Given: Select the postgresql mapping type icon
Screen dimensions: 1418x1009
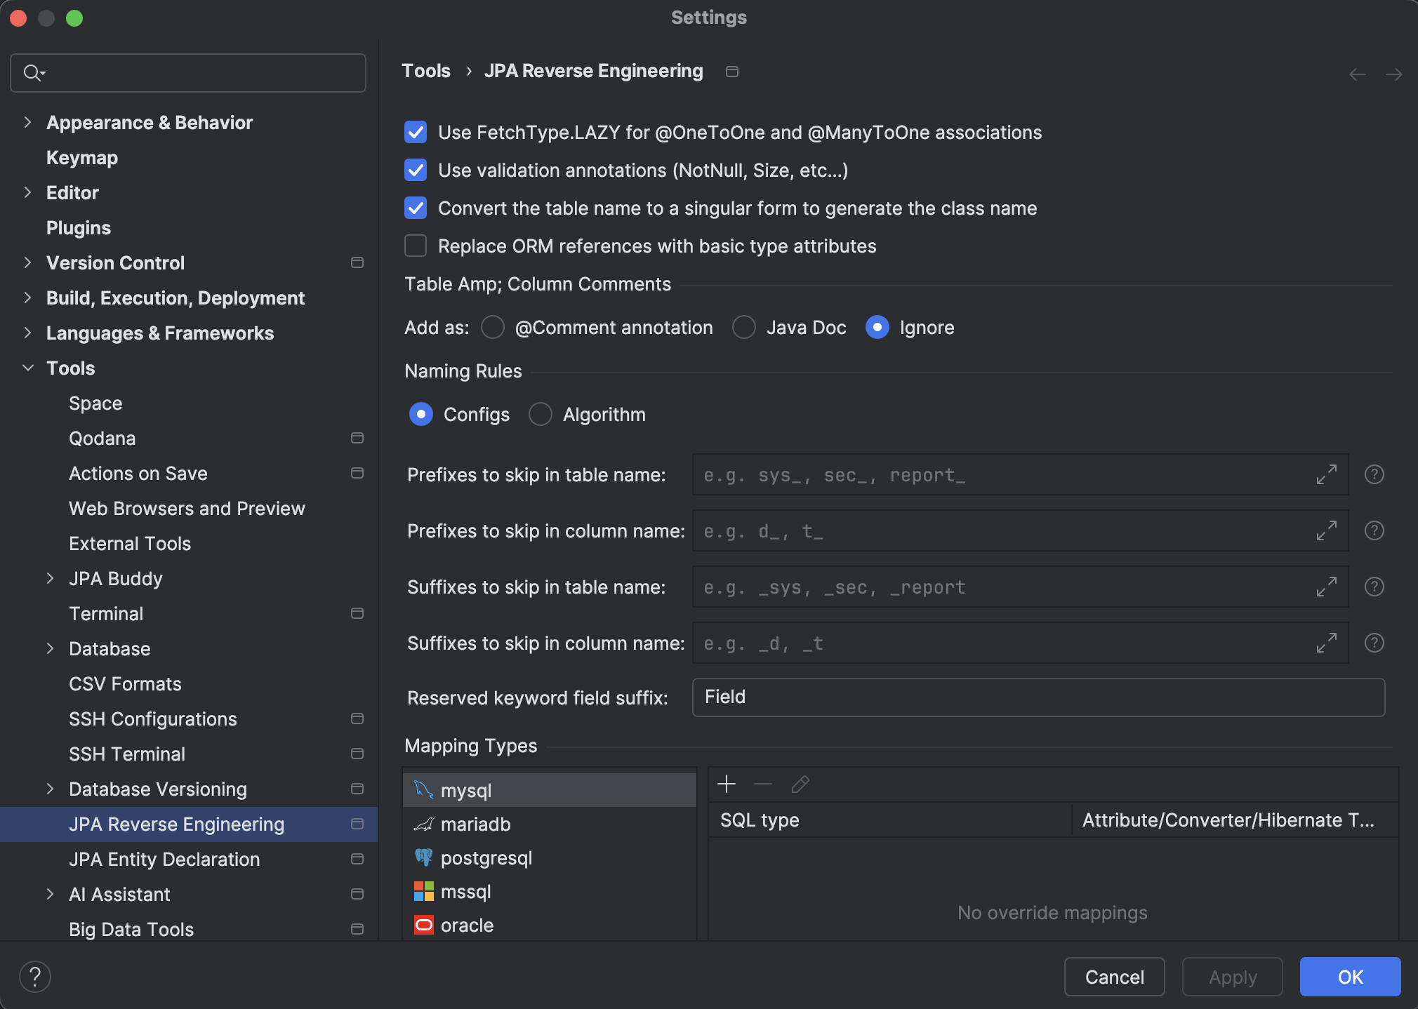Looking at the screenshot, I should pos(425,857).
